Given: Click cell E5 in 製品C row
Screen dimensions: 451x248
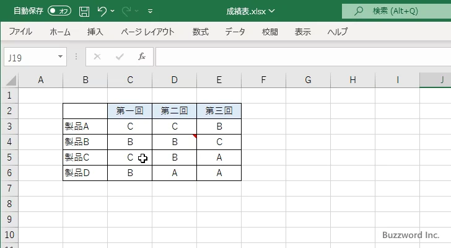Looking at the screenshot, I should (x=219, y=157).
